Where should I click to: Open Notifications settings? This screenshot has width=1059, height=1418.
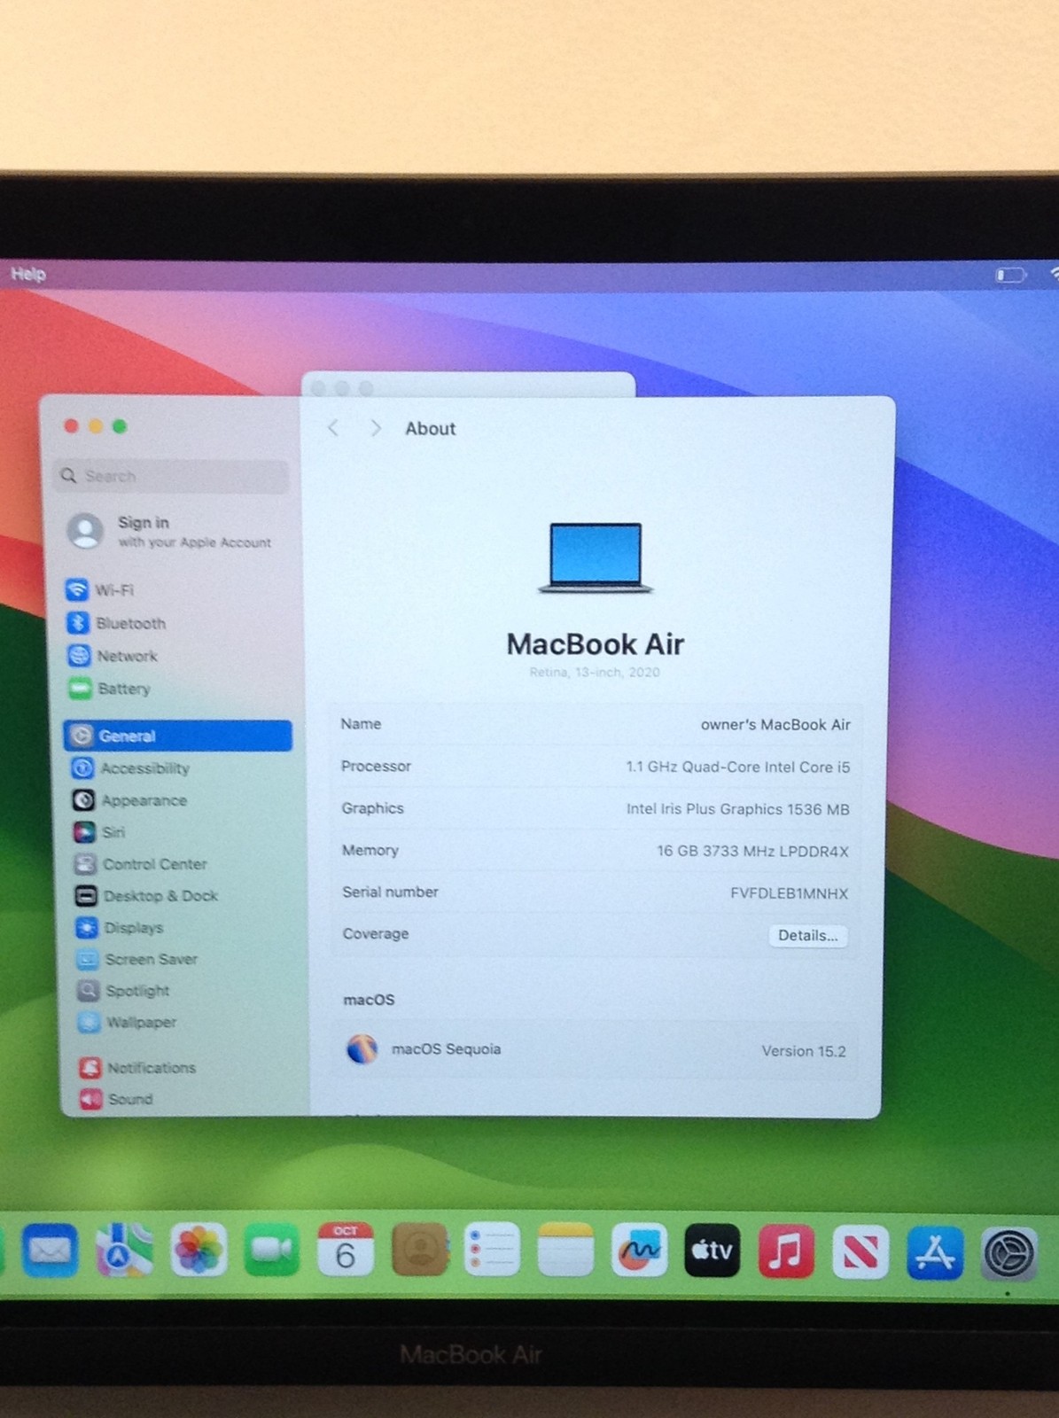137,1068
